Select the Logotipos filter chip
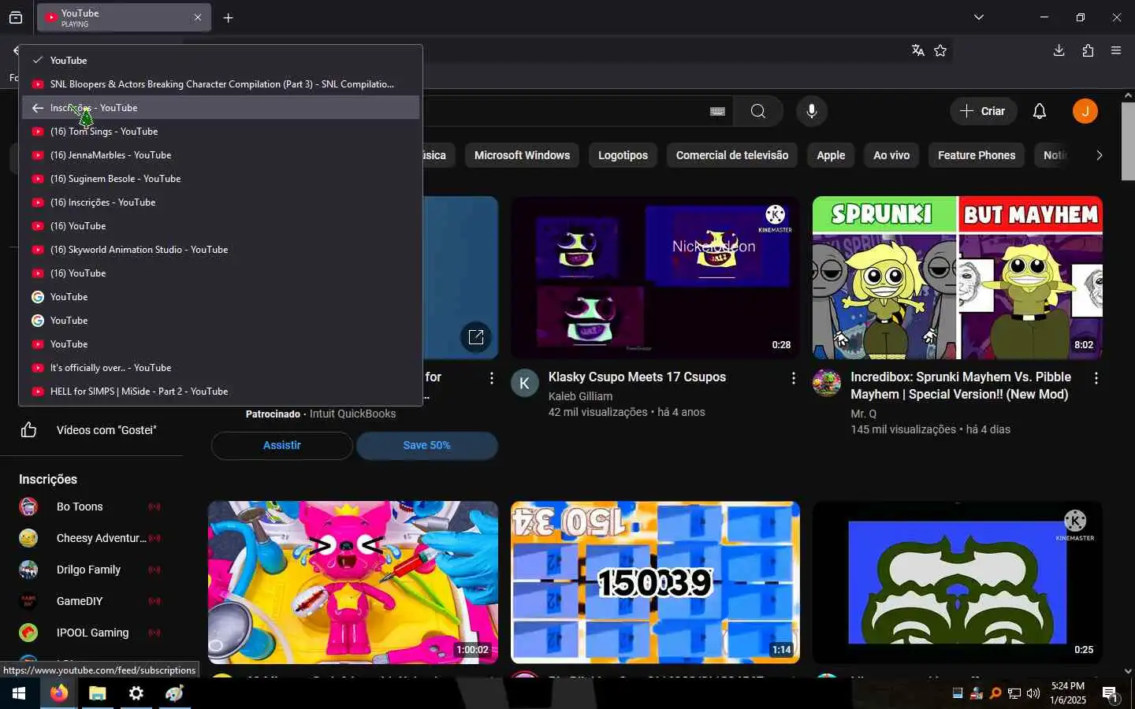 coord(623,155)
